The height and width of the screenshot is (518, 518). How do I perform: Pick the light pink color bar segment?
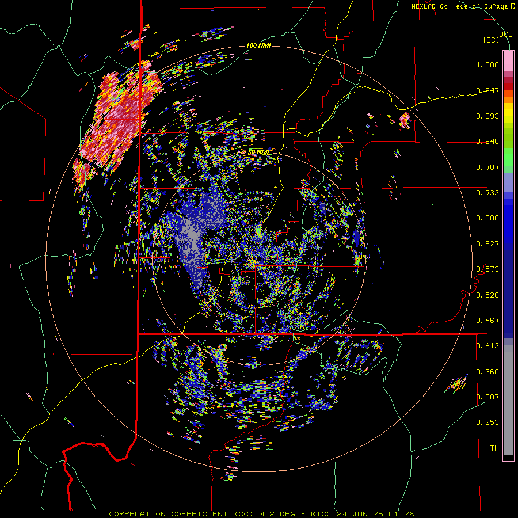point(508,61)
